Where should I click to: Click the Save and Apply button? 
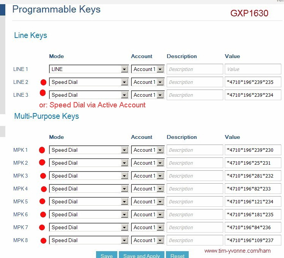tap(142, 255)
